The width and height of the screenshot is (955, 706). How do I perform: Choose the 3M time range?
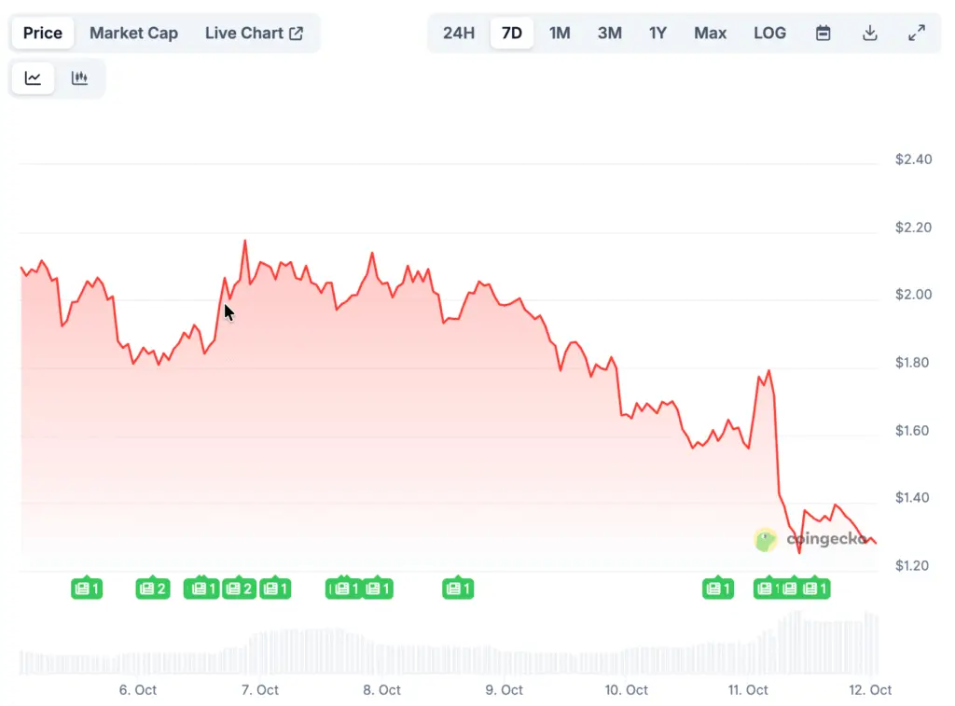[609, 34]
